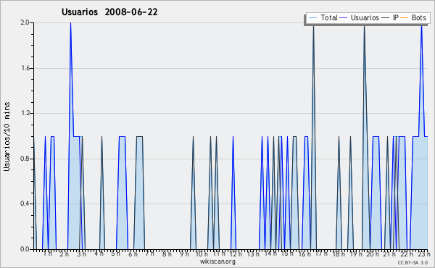Click the '14 h' x-axis label
435x268 pixels.
[270, 254]
